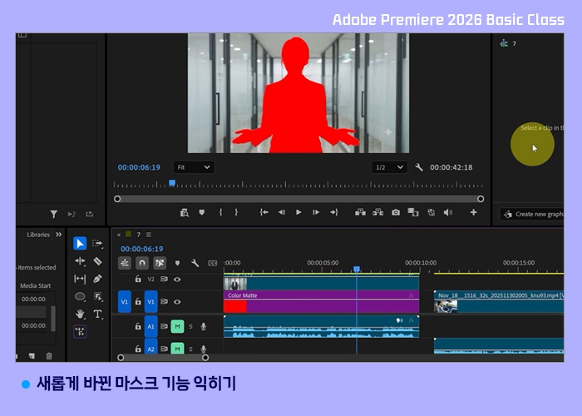Viewport: 582px width, 416px height.
Task: Enable voice-over record on A1
Action: click(x=204, y=326)
